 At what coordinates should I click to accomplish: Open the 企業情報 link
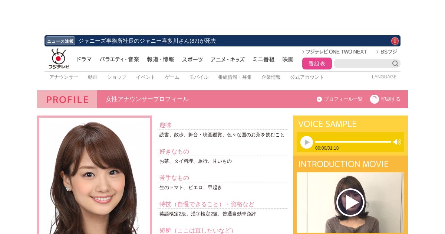271,77
